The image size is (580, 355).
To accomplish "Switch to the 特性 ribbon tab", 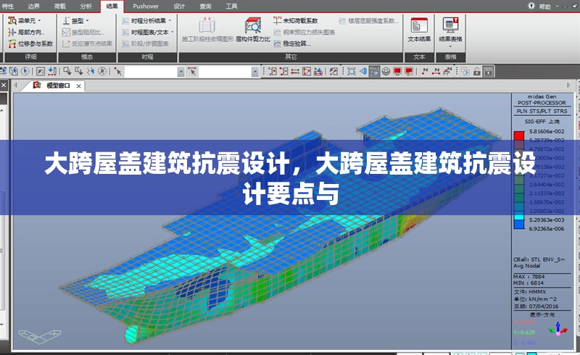I will [x=7, y=7].
